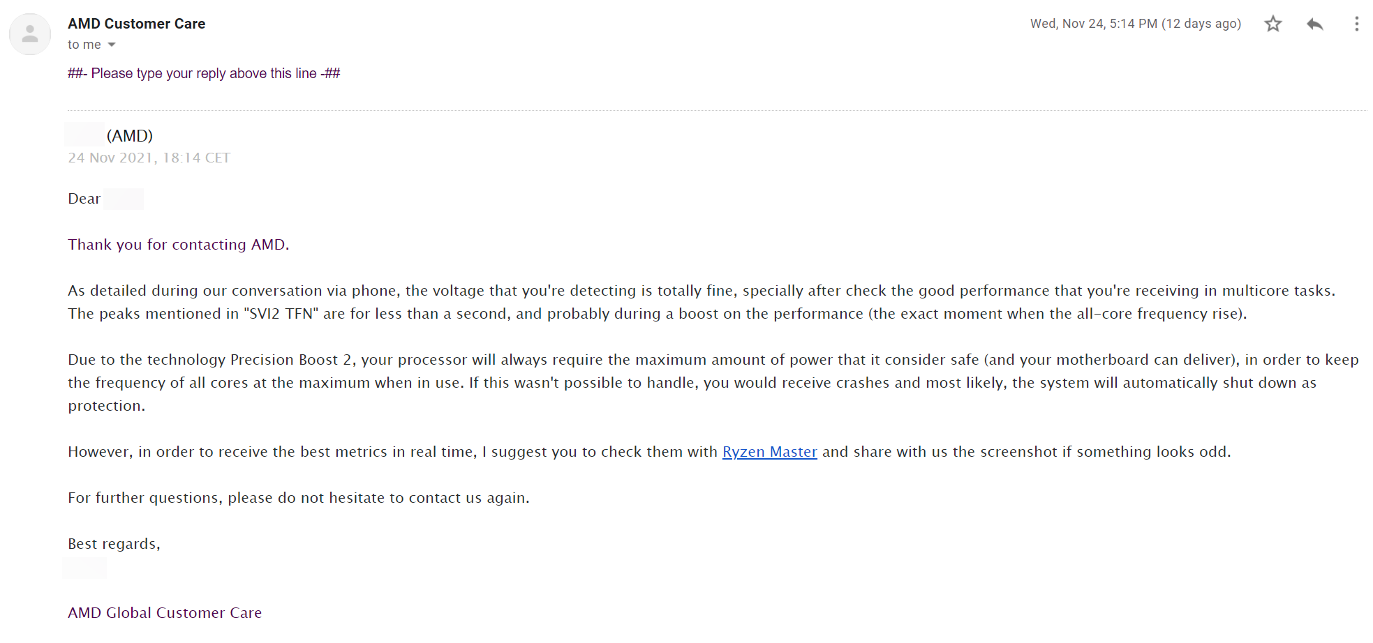1373x643 pixels.
Task: Star this AMD Customer Care email
Action: (1273, 24)
